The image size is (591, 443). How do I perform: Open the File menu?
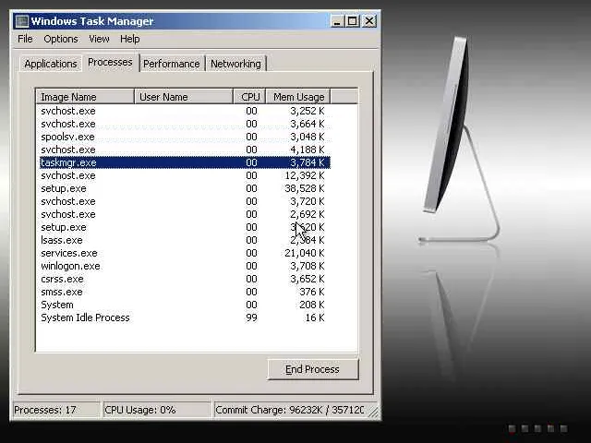pos(25,39)
